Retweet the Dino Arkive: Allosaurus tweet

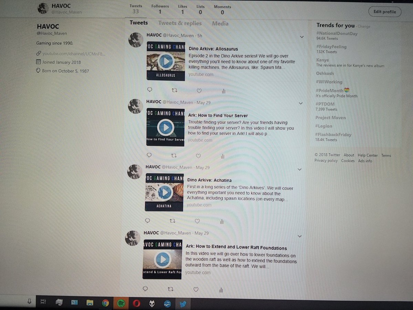point(174,90)
